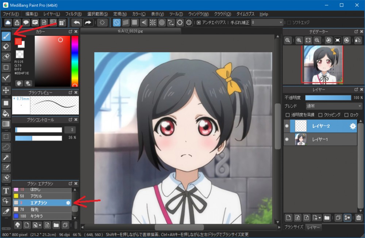The width and height of the screenshot is (365, 238).
Task: Select the Magic Wand tool
Action: pyautogui.click(x=6, y=157)
